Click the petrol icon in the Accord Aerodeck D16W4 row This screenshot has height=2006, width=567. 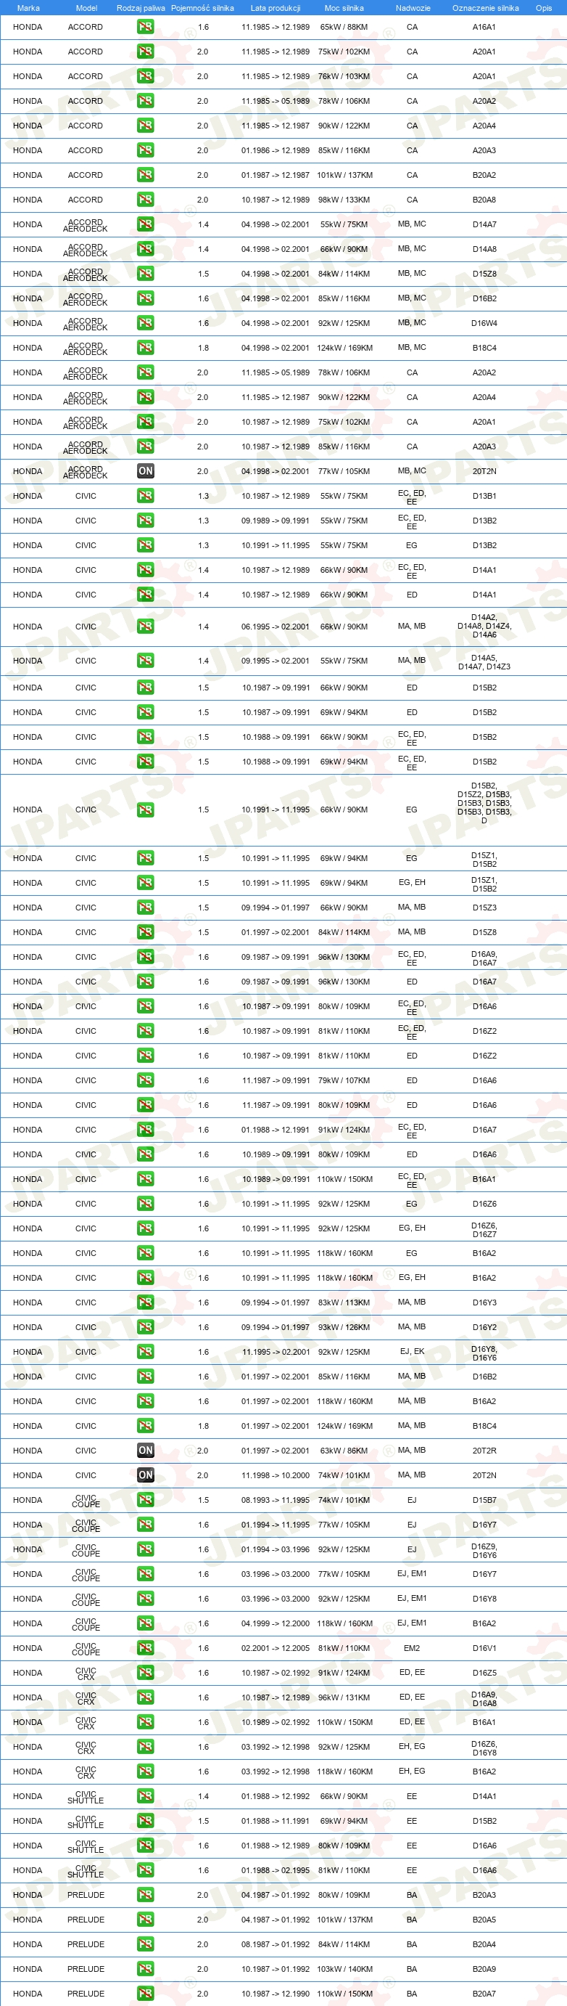tap(146, 323)
